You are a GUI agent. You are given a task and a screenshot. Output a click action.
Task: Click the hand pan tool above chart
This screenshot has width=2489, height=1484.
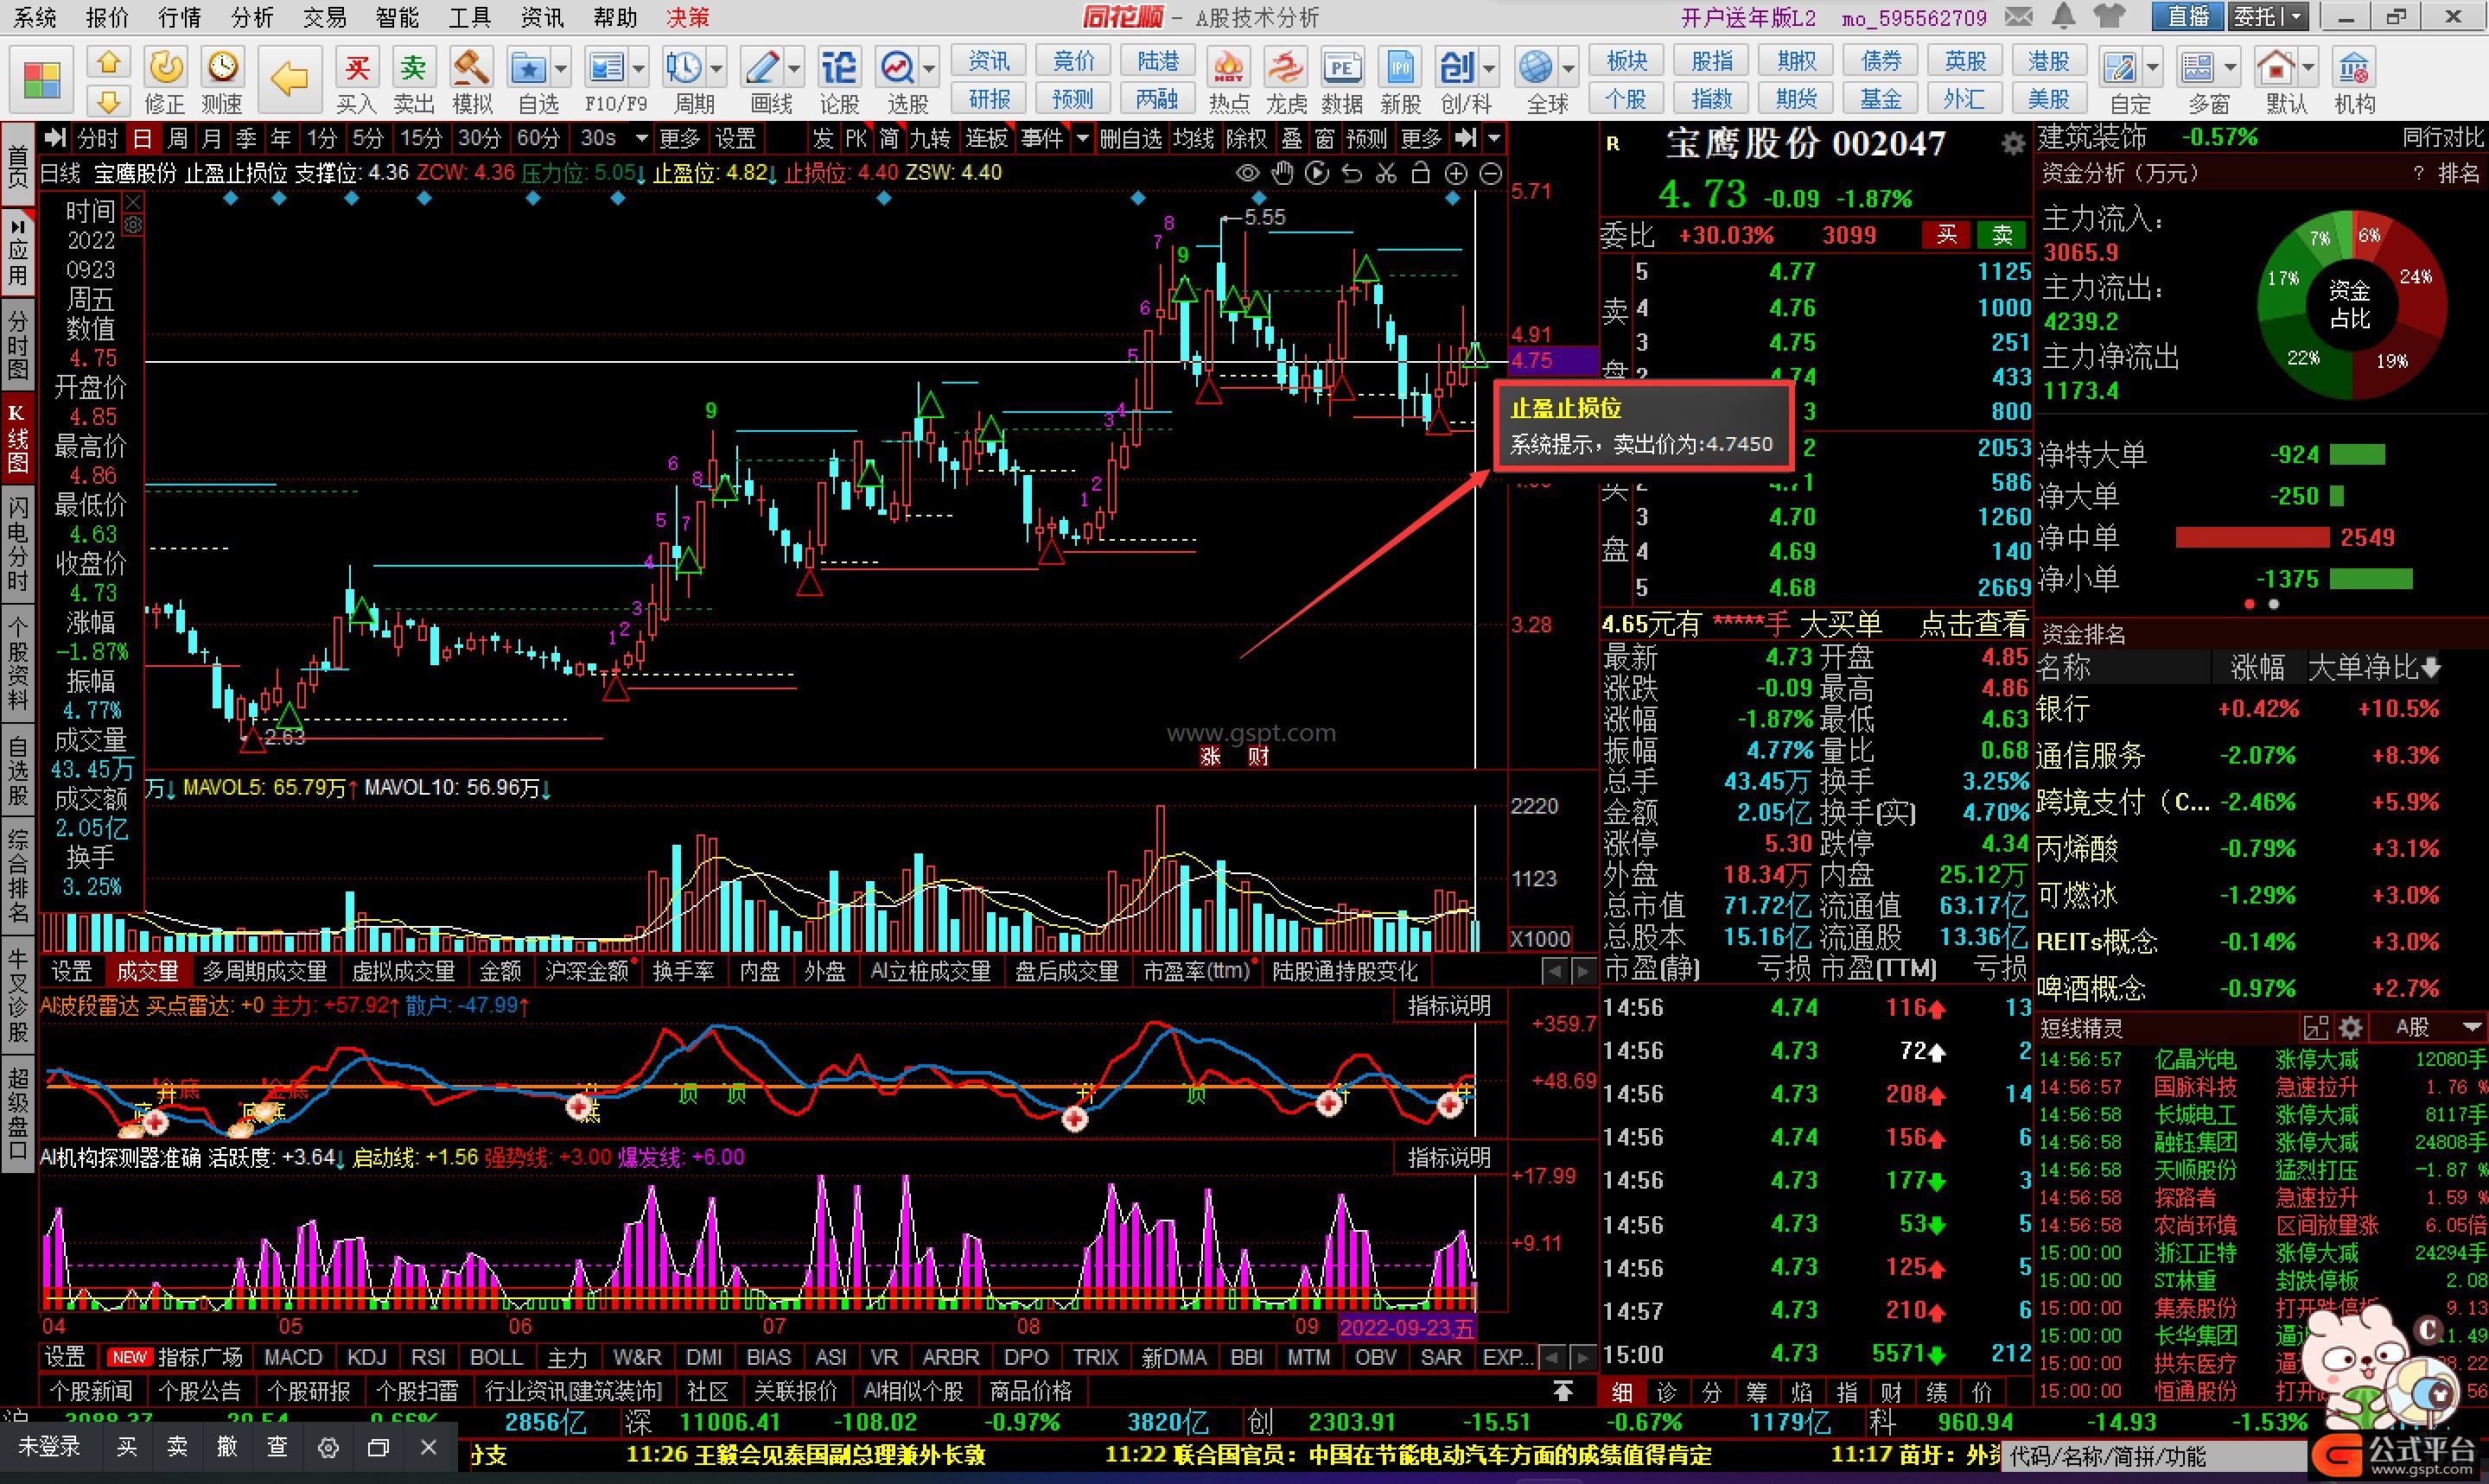[1283, 173]
